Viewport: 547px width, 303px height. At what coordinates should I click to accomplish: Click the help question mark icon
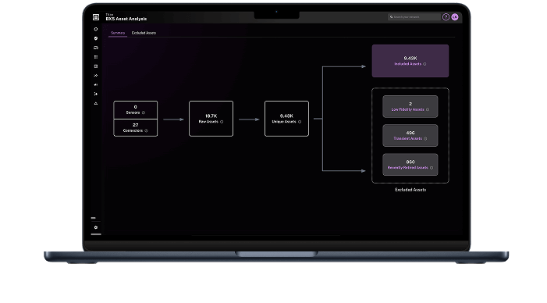pyautogui.click(x=446, y=17)
